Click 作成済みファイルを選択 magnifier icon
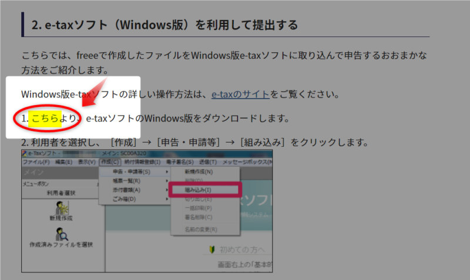Screen dimensions: 470x280 pos(62,234)
